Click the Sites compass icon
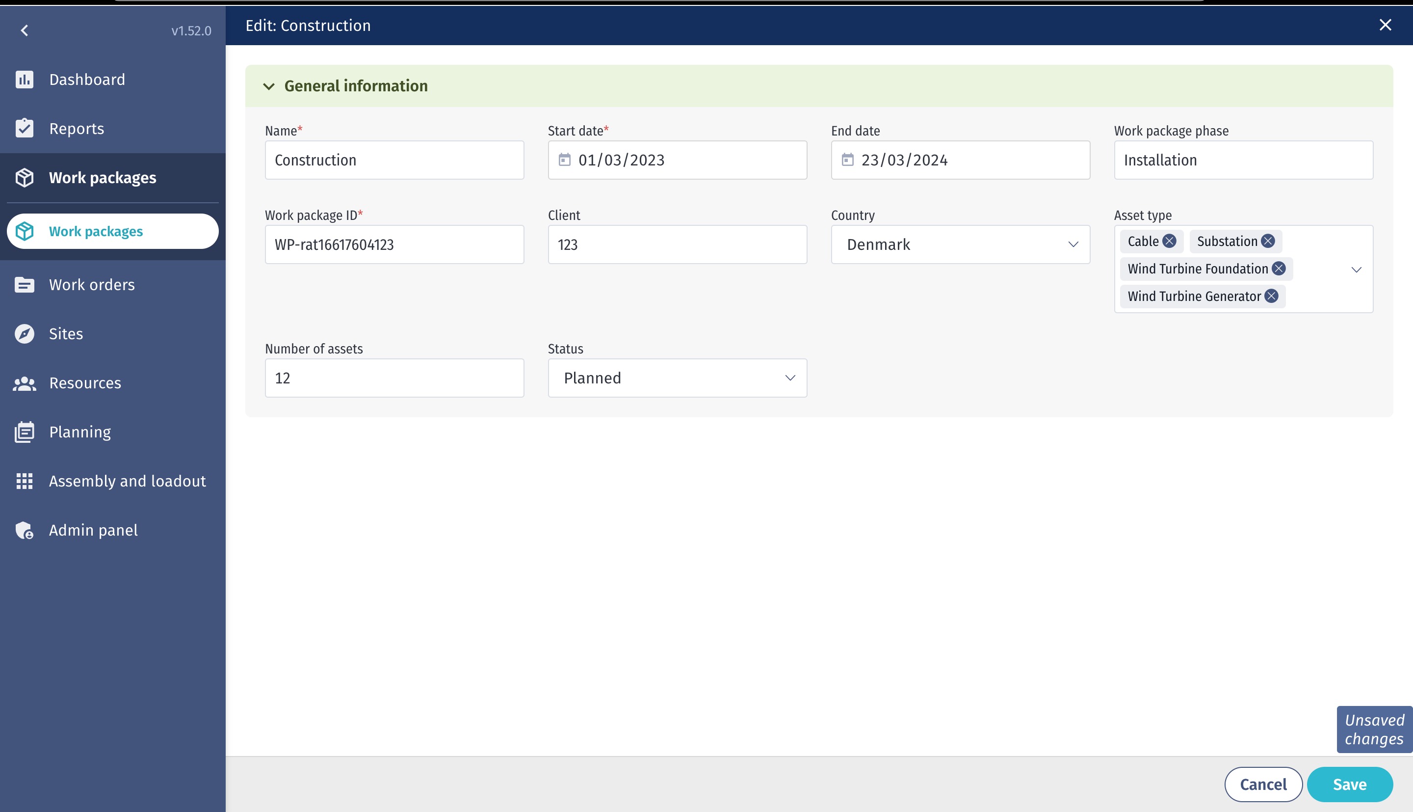 [x=25, y=333]
